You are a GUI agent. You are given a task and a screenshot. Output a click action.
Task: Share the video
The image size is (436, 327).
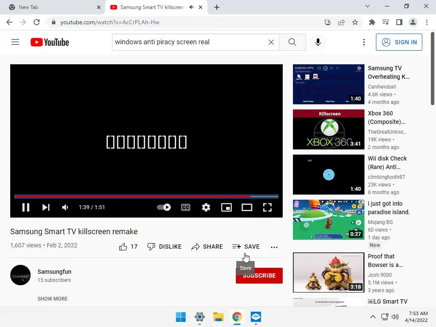point(207,247)
